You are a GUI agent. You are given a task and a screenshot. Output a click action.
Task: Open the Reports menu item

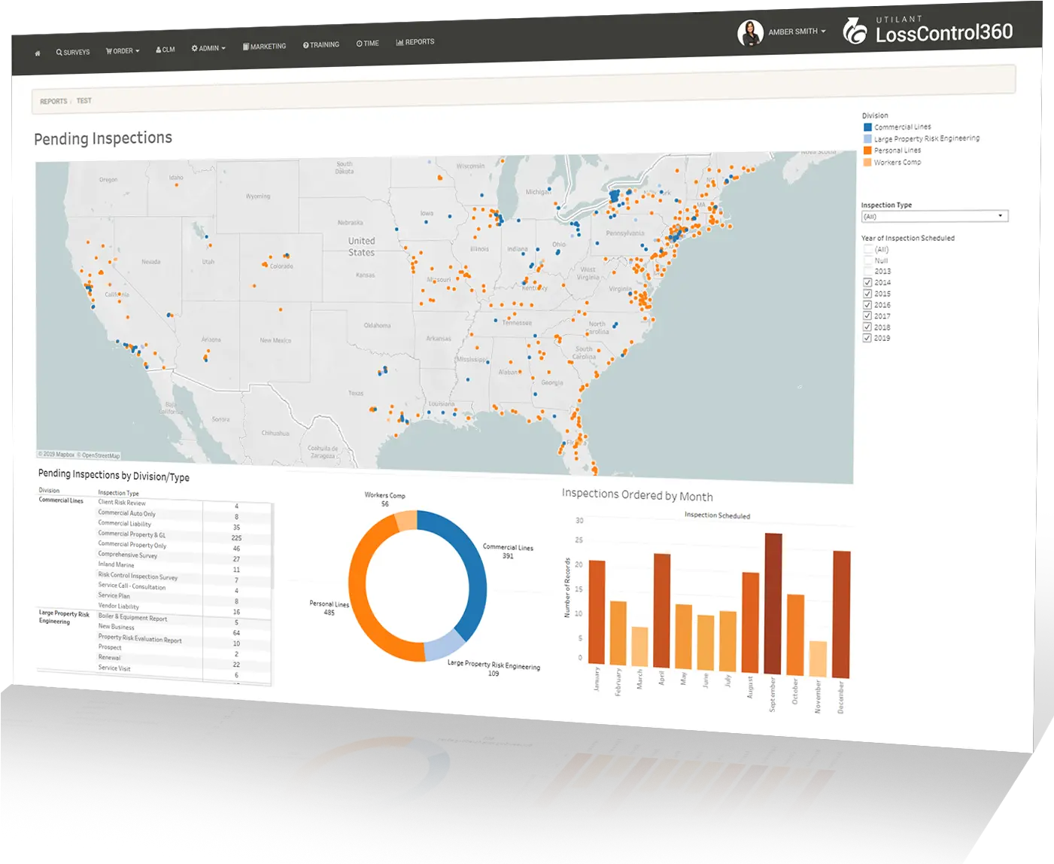click(x=415, y=42)
